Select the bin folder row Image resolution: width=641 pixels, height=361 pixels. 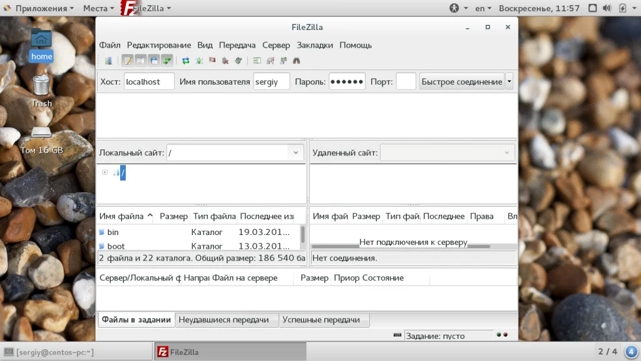tap(198, 232)
